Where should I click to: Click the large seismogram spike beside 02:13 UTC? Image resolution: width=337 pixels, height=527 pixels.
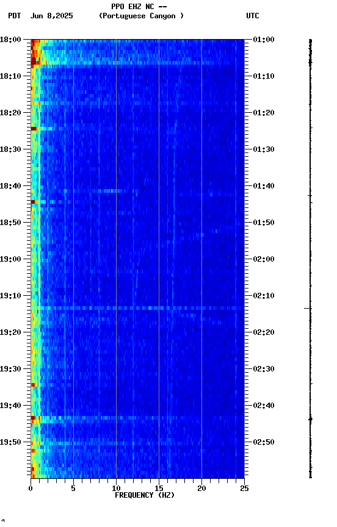point(308,308)
